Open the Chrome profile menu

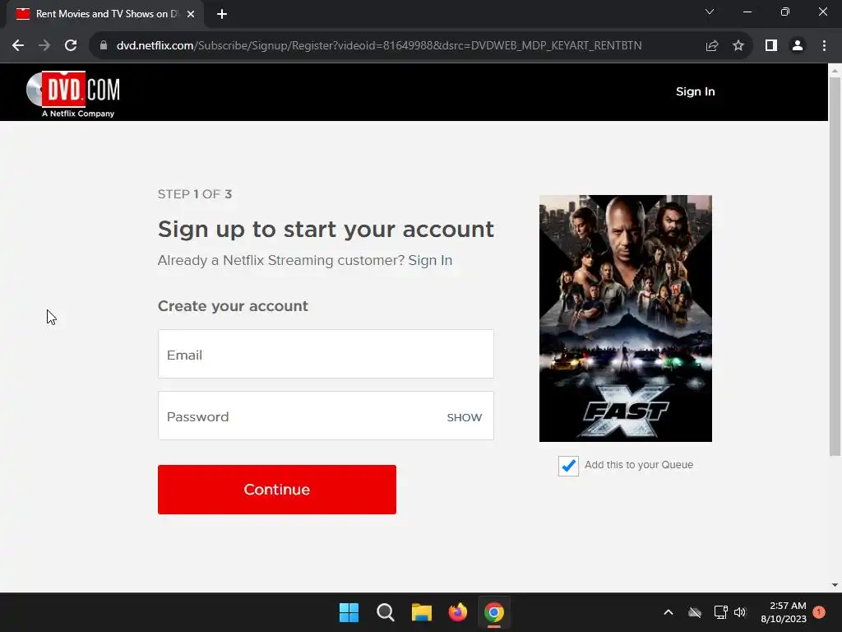[x=798, y=45]
